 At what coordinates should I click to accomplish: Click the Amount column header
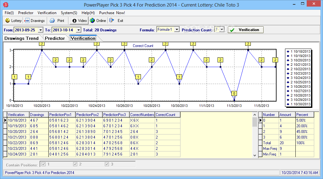[x=287, y=115]
